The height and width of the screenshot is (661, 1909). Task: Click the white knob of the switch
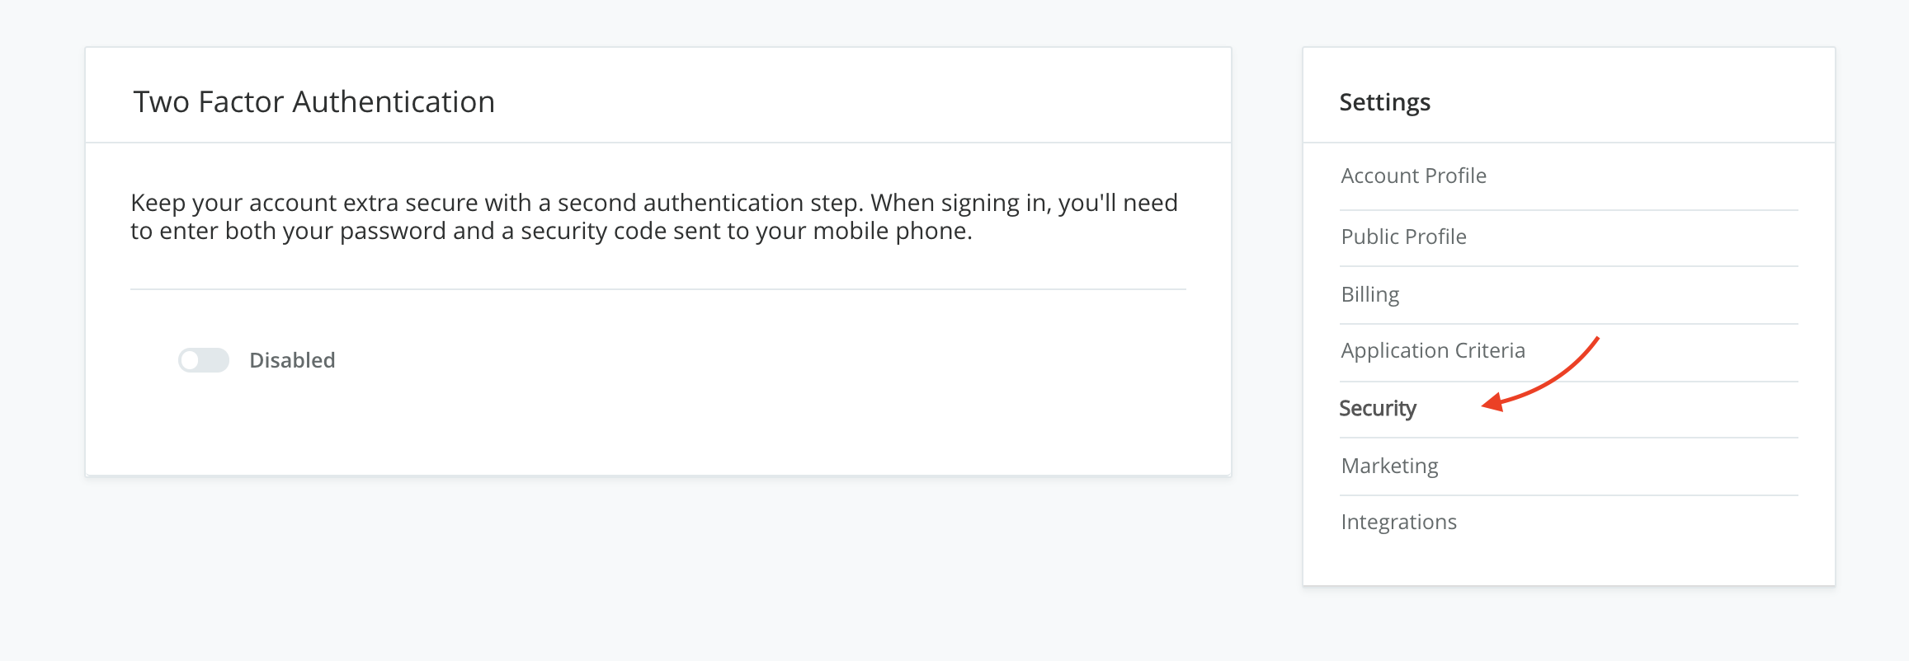click(x=191, y=360)
